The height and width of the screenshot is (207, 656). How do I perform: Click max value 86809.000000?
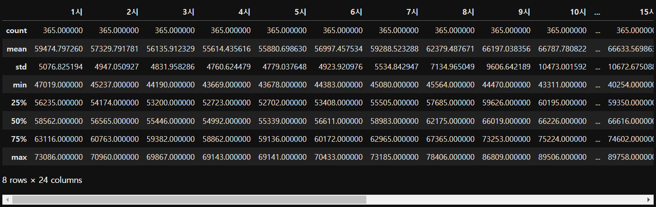pyautogui.click(x=506, y=157)
